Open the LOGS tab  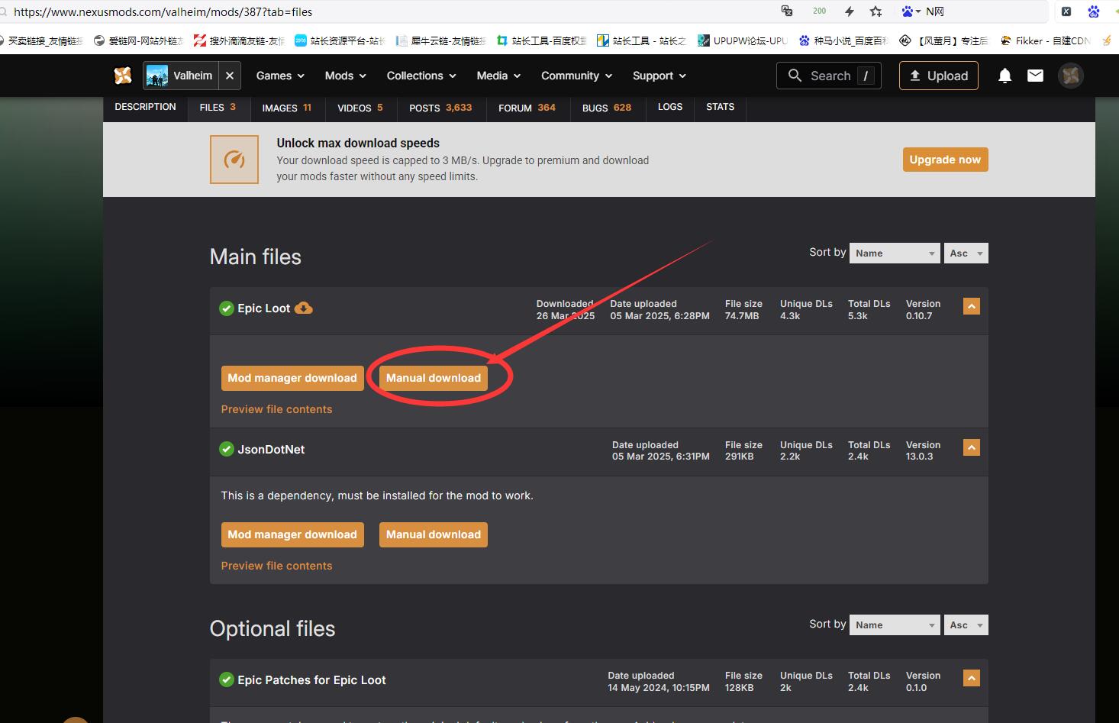(670, 107)
